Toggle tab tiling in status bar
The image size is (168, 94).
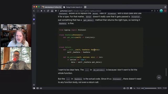38,88
